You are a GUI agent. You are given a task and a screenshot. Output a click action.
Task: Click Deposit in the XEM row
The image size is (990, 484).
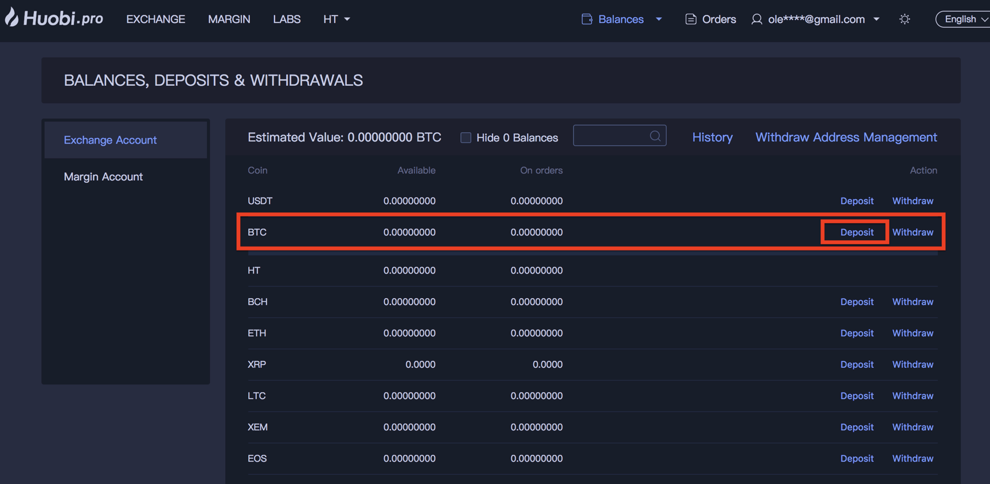[x=857, y=427]
